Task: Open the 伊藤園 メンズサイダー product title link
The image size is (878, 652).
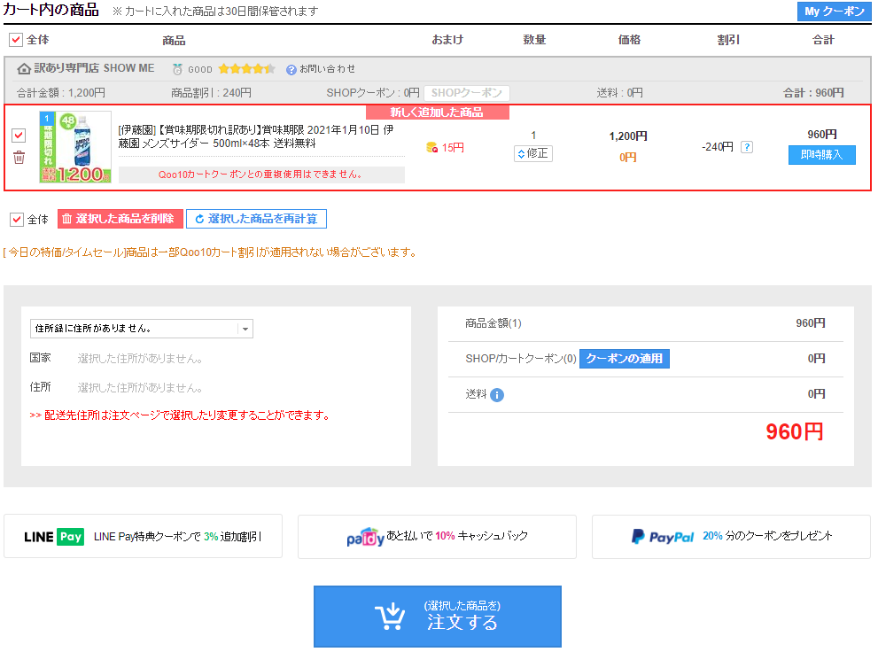Action: click(256, 136)
